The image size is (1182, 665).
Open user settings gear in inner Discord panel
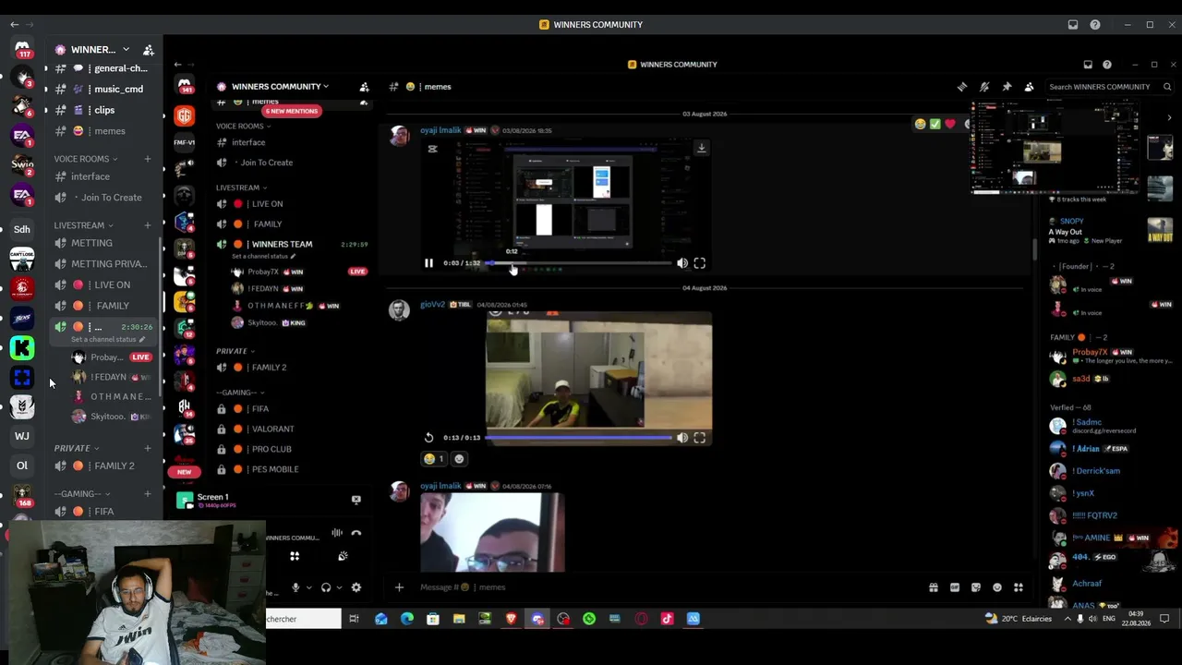click(356, 587)
